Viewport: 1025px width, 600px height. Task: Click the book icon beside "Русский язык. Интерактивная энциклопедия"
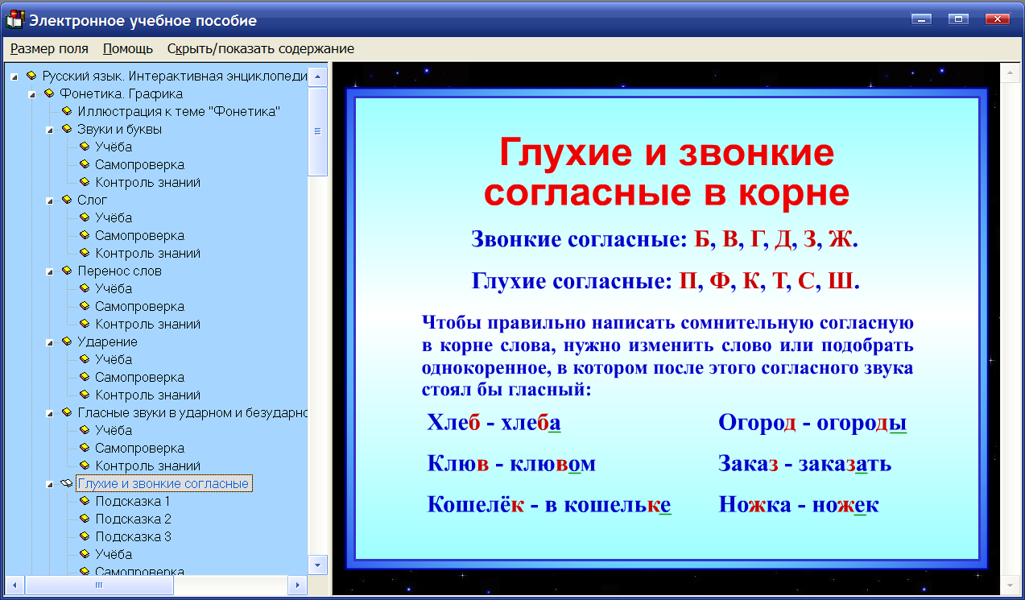coord(32,76)
